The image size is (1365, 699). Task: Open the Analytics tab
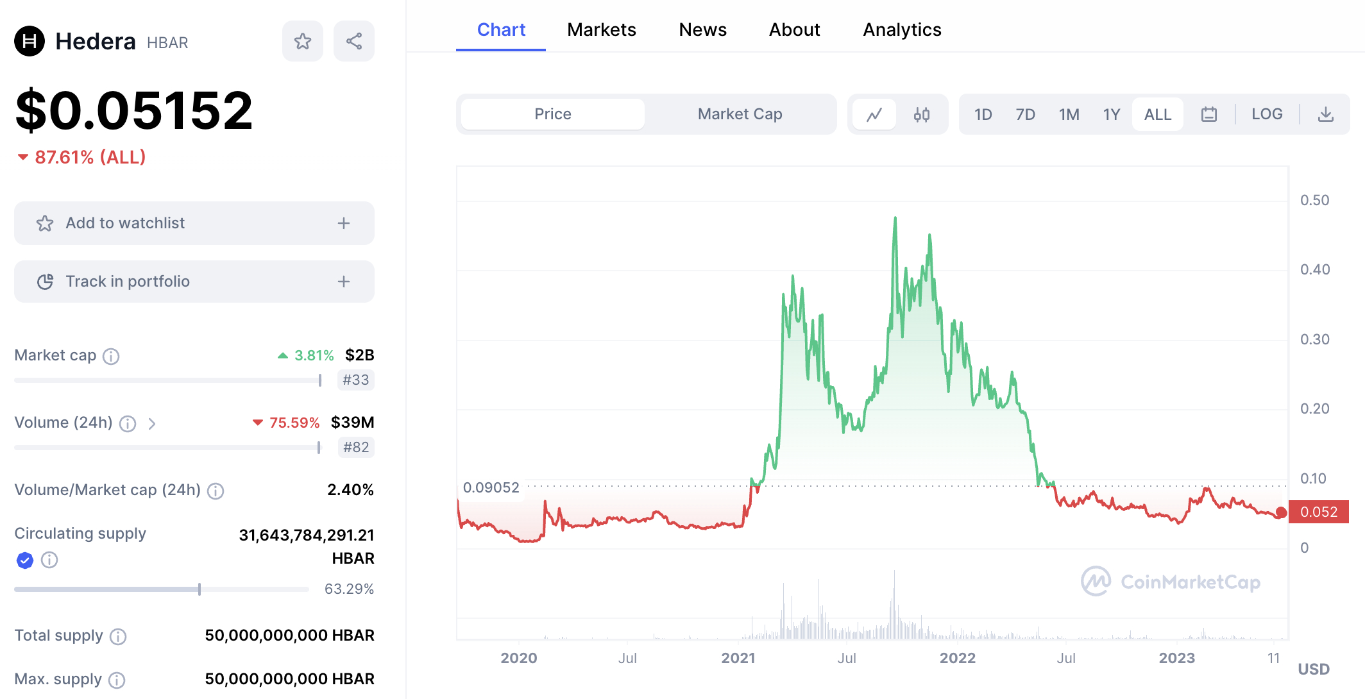[902, 29]
